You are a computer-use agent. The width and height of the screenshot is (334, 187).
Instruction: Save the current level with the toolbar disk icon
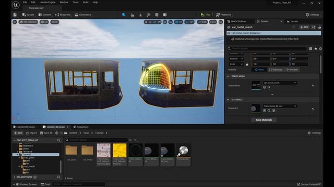[x=15, y=15]
